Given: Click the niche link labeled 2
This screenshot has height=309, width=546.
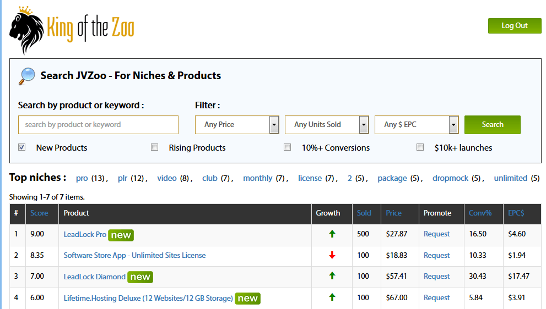Looking at the screenshot, I should pos(350,178).
